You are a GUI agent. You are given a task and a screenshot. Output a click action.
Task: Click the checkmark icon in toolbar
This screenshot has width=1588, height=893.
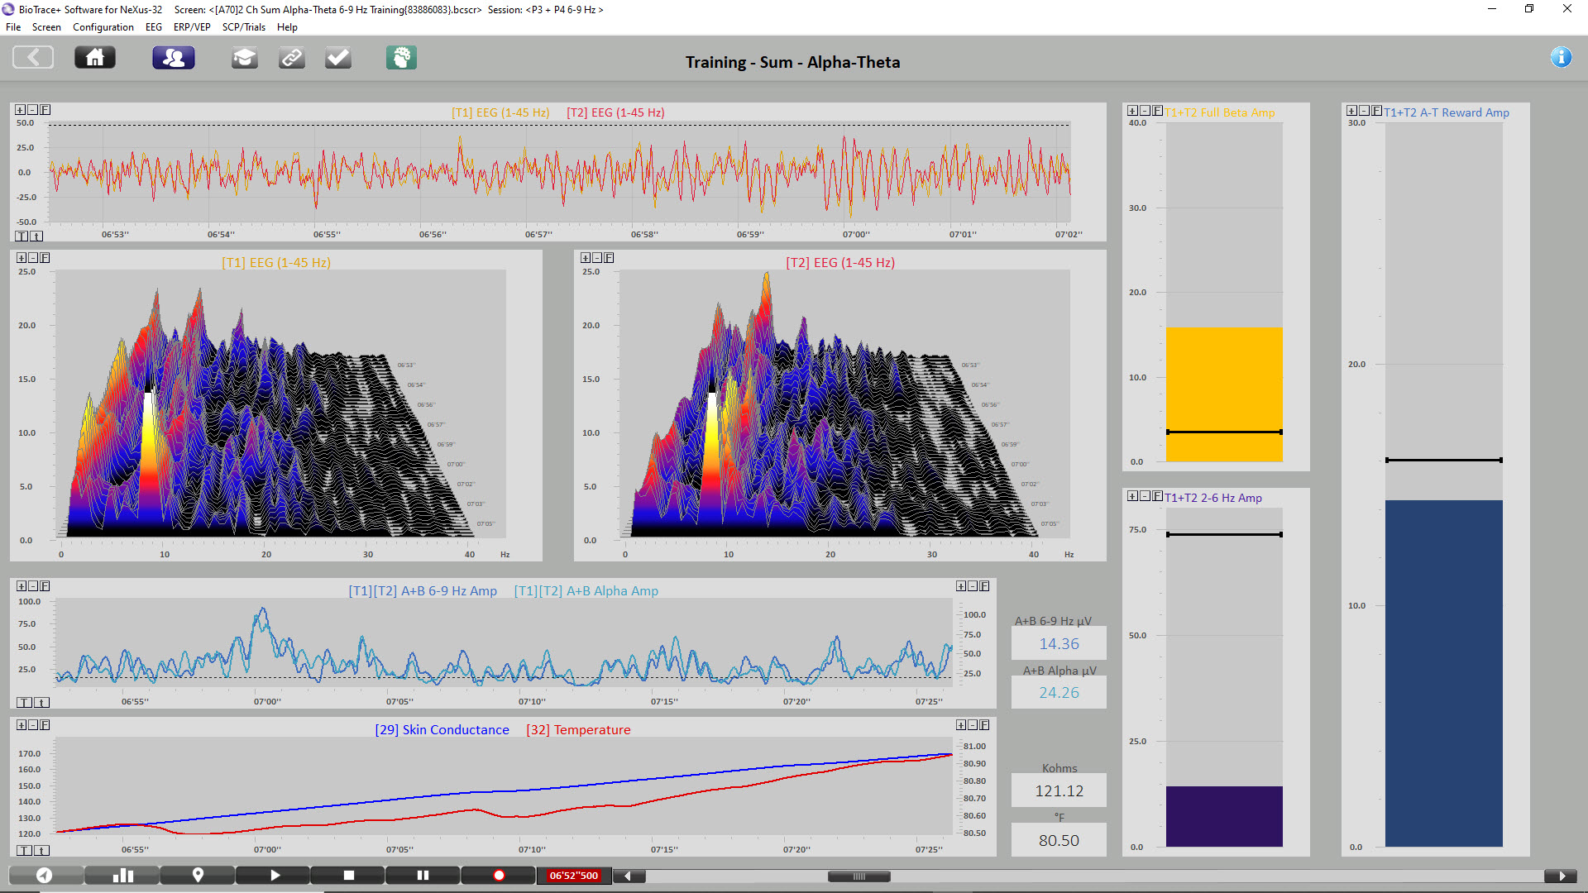click(337, 58)
